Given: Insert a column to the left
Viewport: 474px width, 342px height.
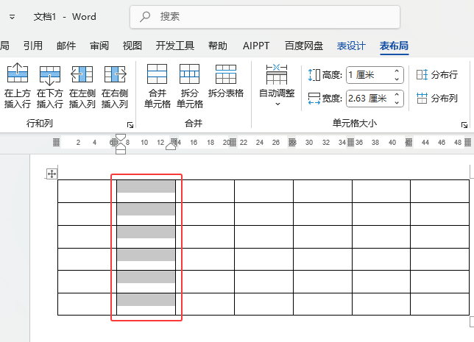Looking at the screenshot, I should point(82,85).
